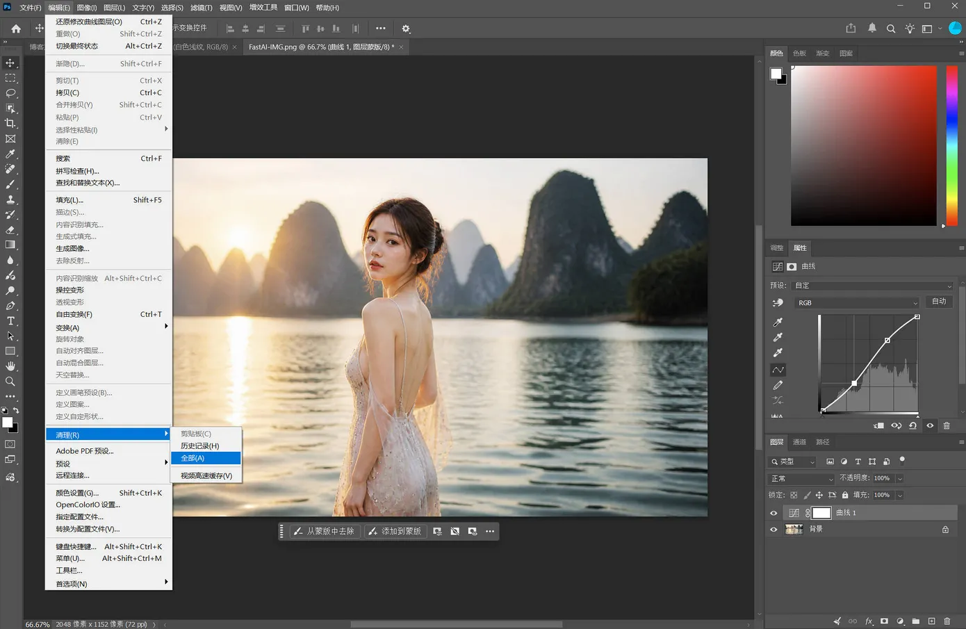The height and width of the screenshot is (629, 966).
Task: Open the notifications bell icon
Action: click(x=872, y=28)
